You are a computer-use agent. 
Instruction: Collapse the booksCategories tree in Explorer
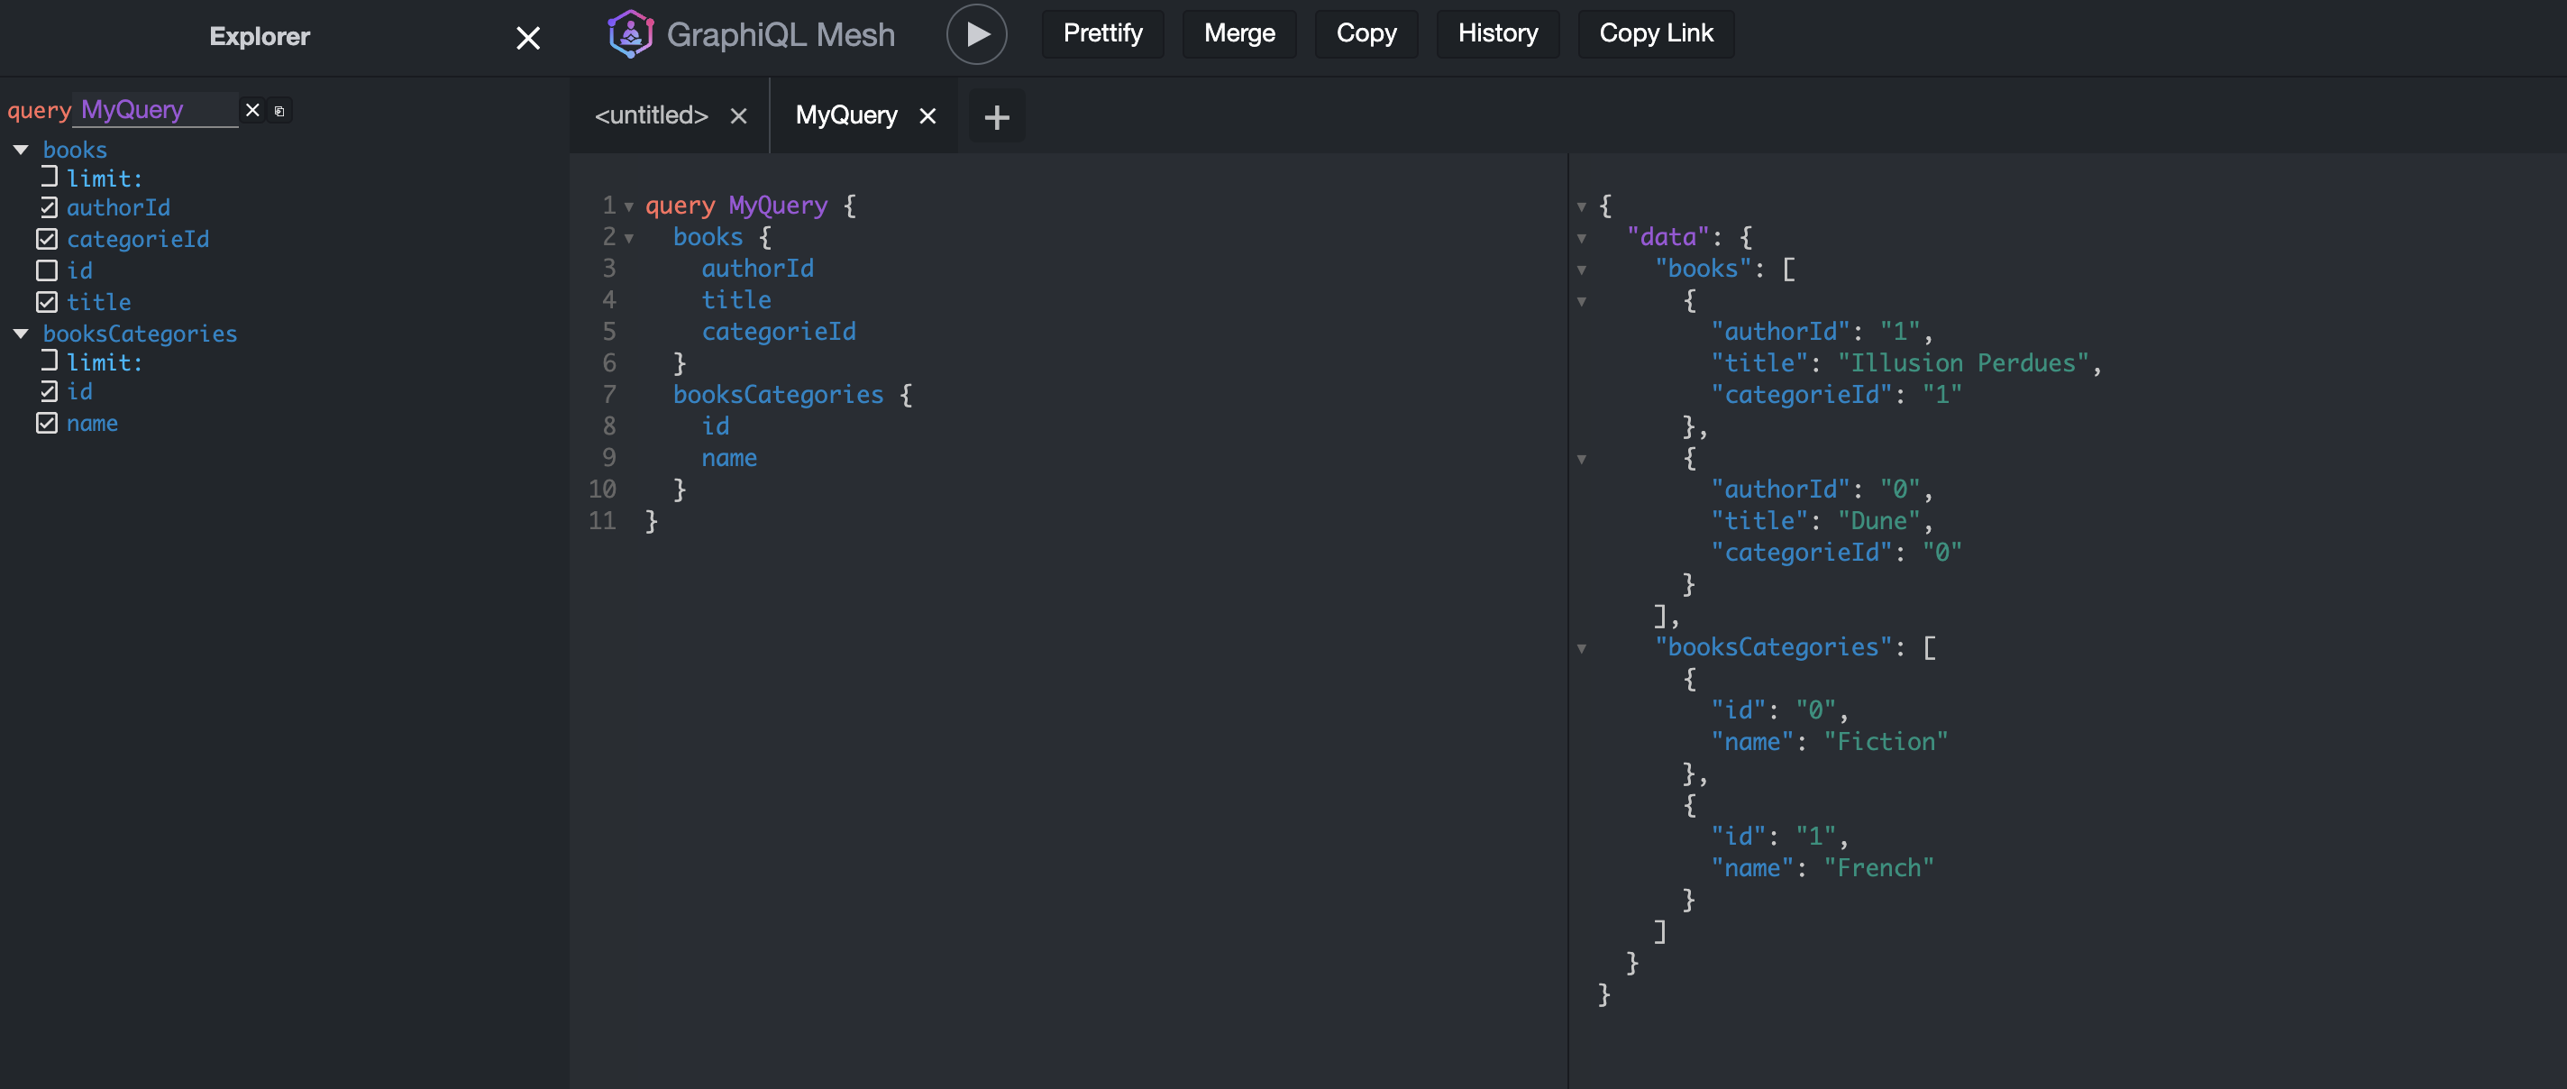pos(20,333)
